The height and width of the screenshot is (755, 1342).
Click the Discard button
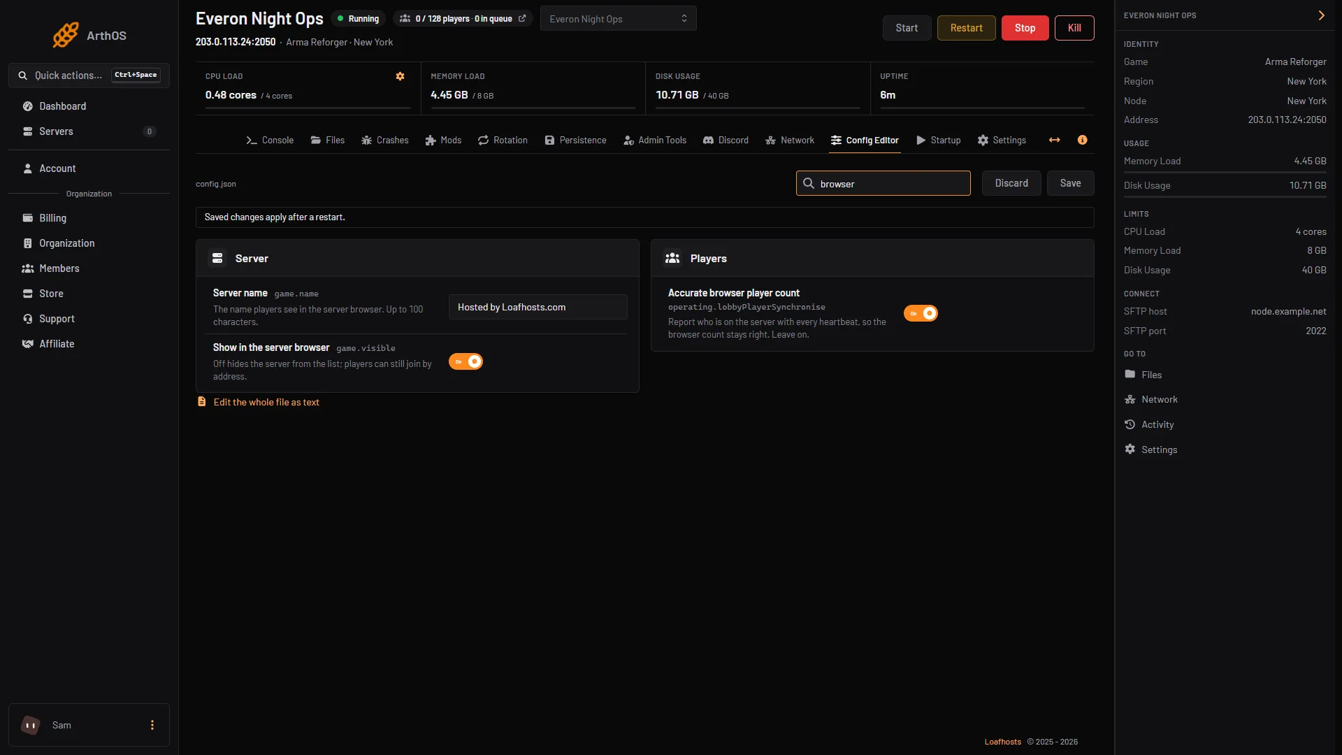pos(1011,183)
